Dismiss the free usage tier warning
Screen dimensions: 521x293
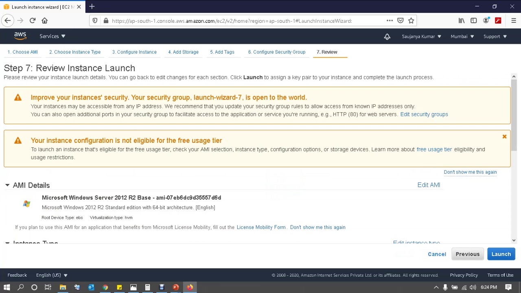pos(504,137)
